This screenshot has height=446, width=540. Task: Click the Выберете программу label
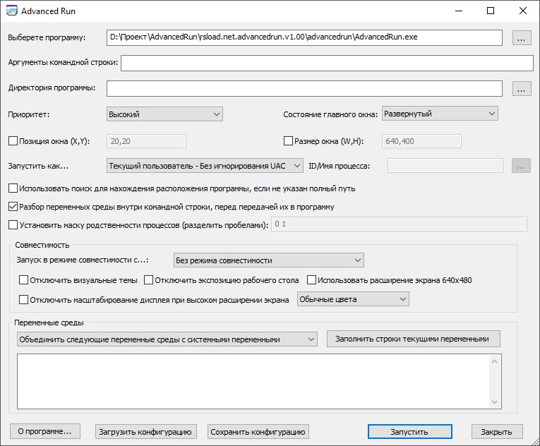coord(47,37)
